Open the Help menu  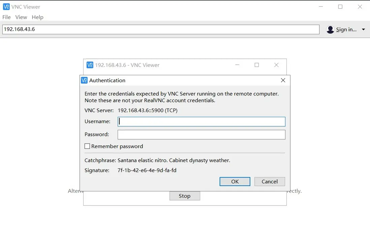pos(37,17)
